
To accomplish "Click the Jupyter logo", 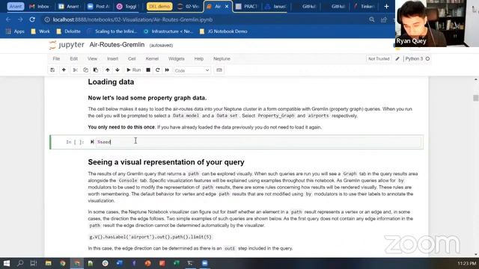I will (x=67, y=45).
